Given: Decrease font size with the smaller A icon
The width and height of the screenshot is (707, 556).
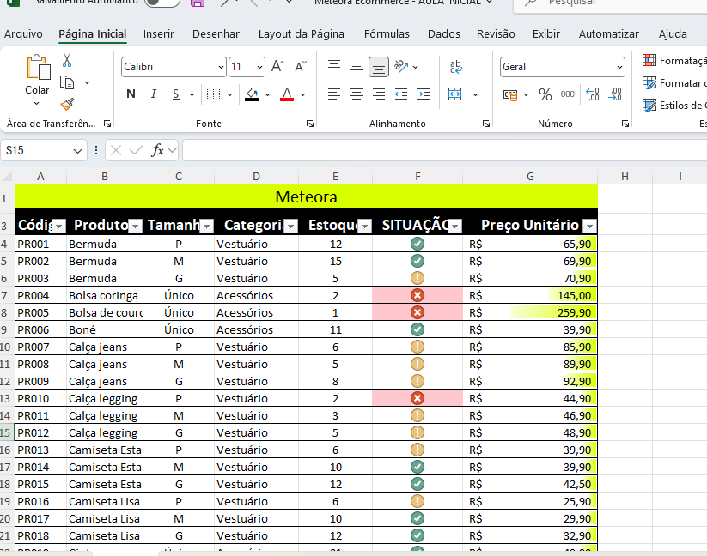Looking at the screenshot, I should pos(301,67).
